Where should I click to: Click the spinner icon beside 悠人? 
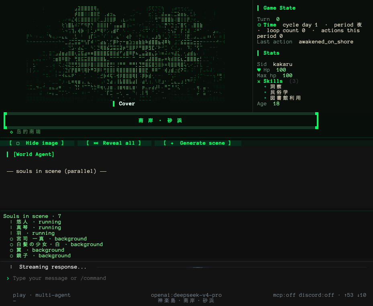coord(11,222)
